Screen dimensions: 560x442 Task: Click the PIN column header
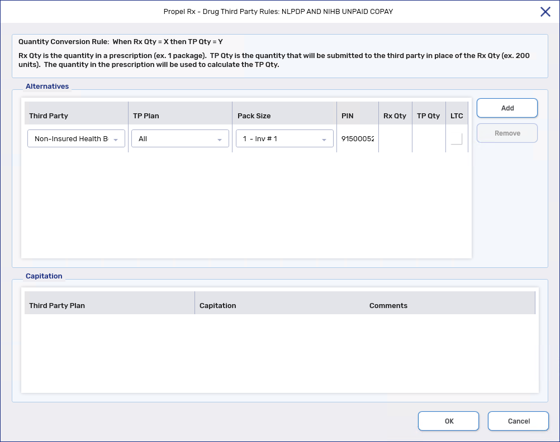(x=347, y=116)
